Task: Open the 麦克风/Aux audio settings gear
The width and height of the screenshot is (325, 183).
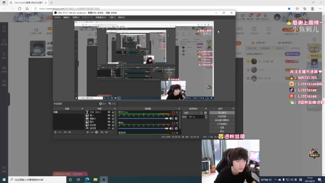Action: coord(176,118)
